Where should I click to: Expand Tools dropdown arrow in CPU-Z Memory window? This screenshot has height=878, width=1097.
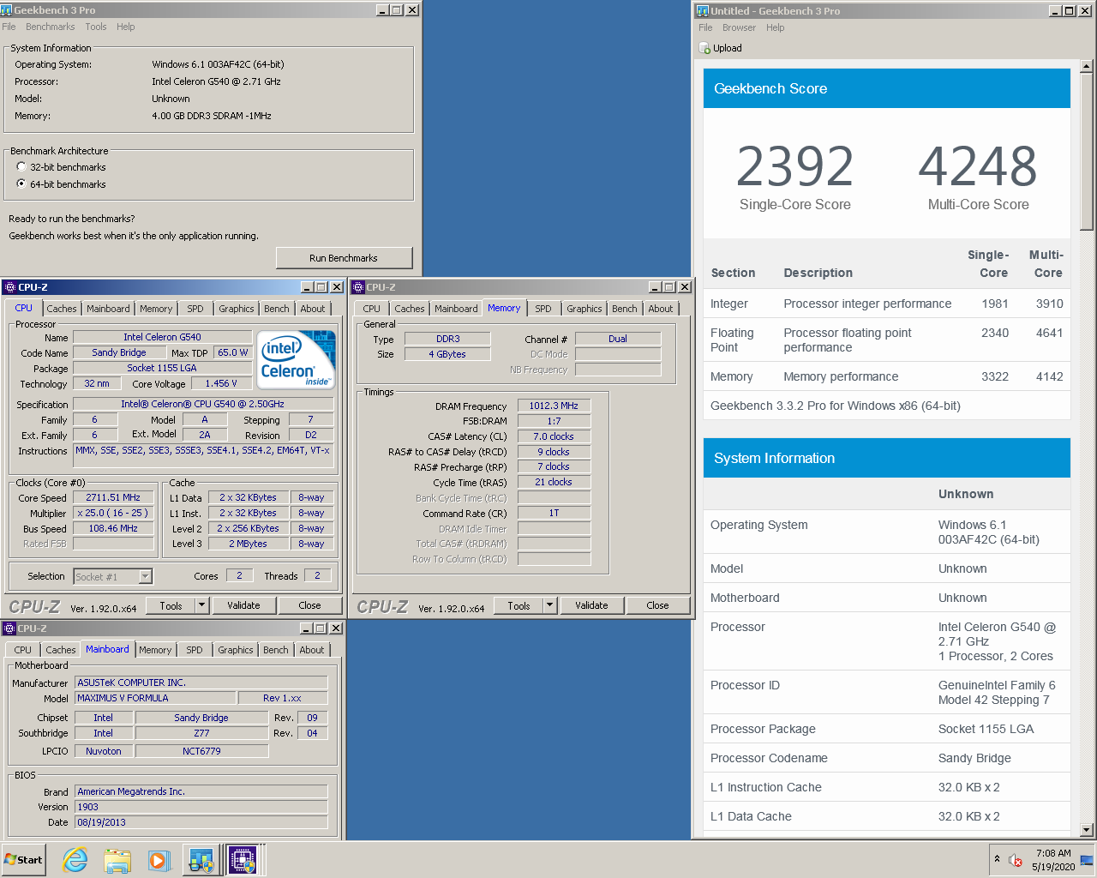(550, 605)
